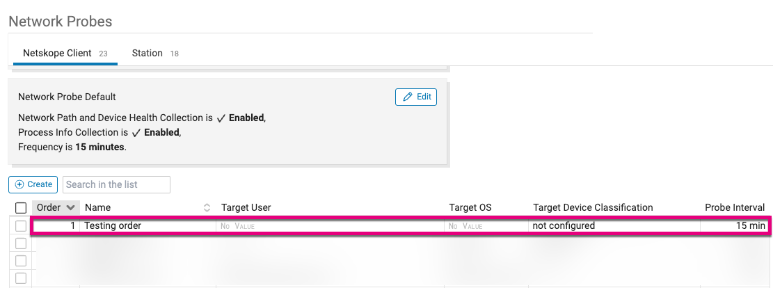Open the Station tab
773x288 pixels.
(154, 54)
